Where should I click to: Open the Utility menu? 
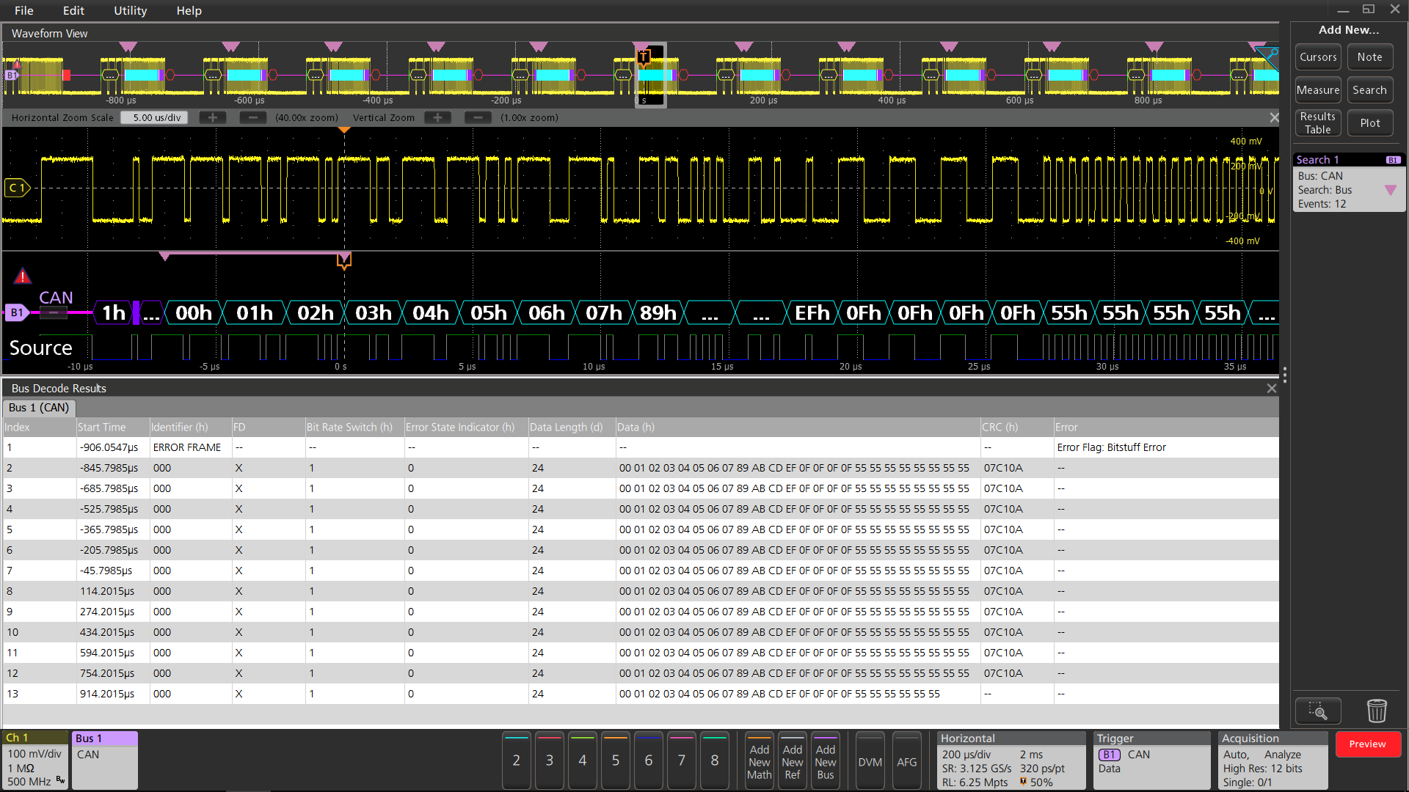pos(130,10)
